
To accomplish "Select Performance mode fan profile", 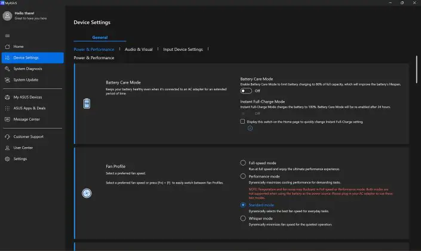I will (243, 176).
